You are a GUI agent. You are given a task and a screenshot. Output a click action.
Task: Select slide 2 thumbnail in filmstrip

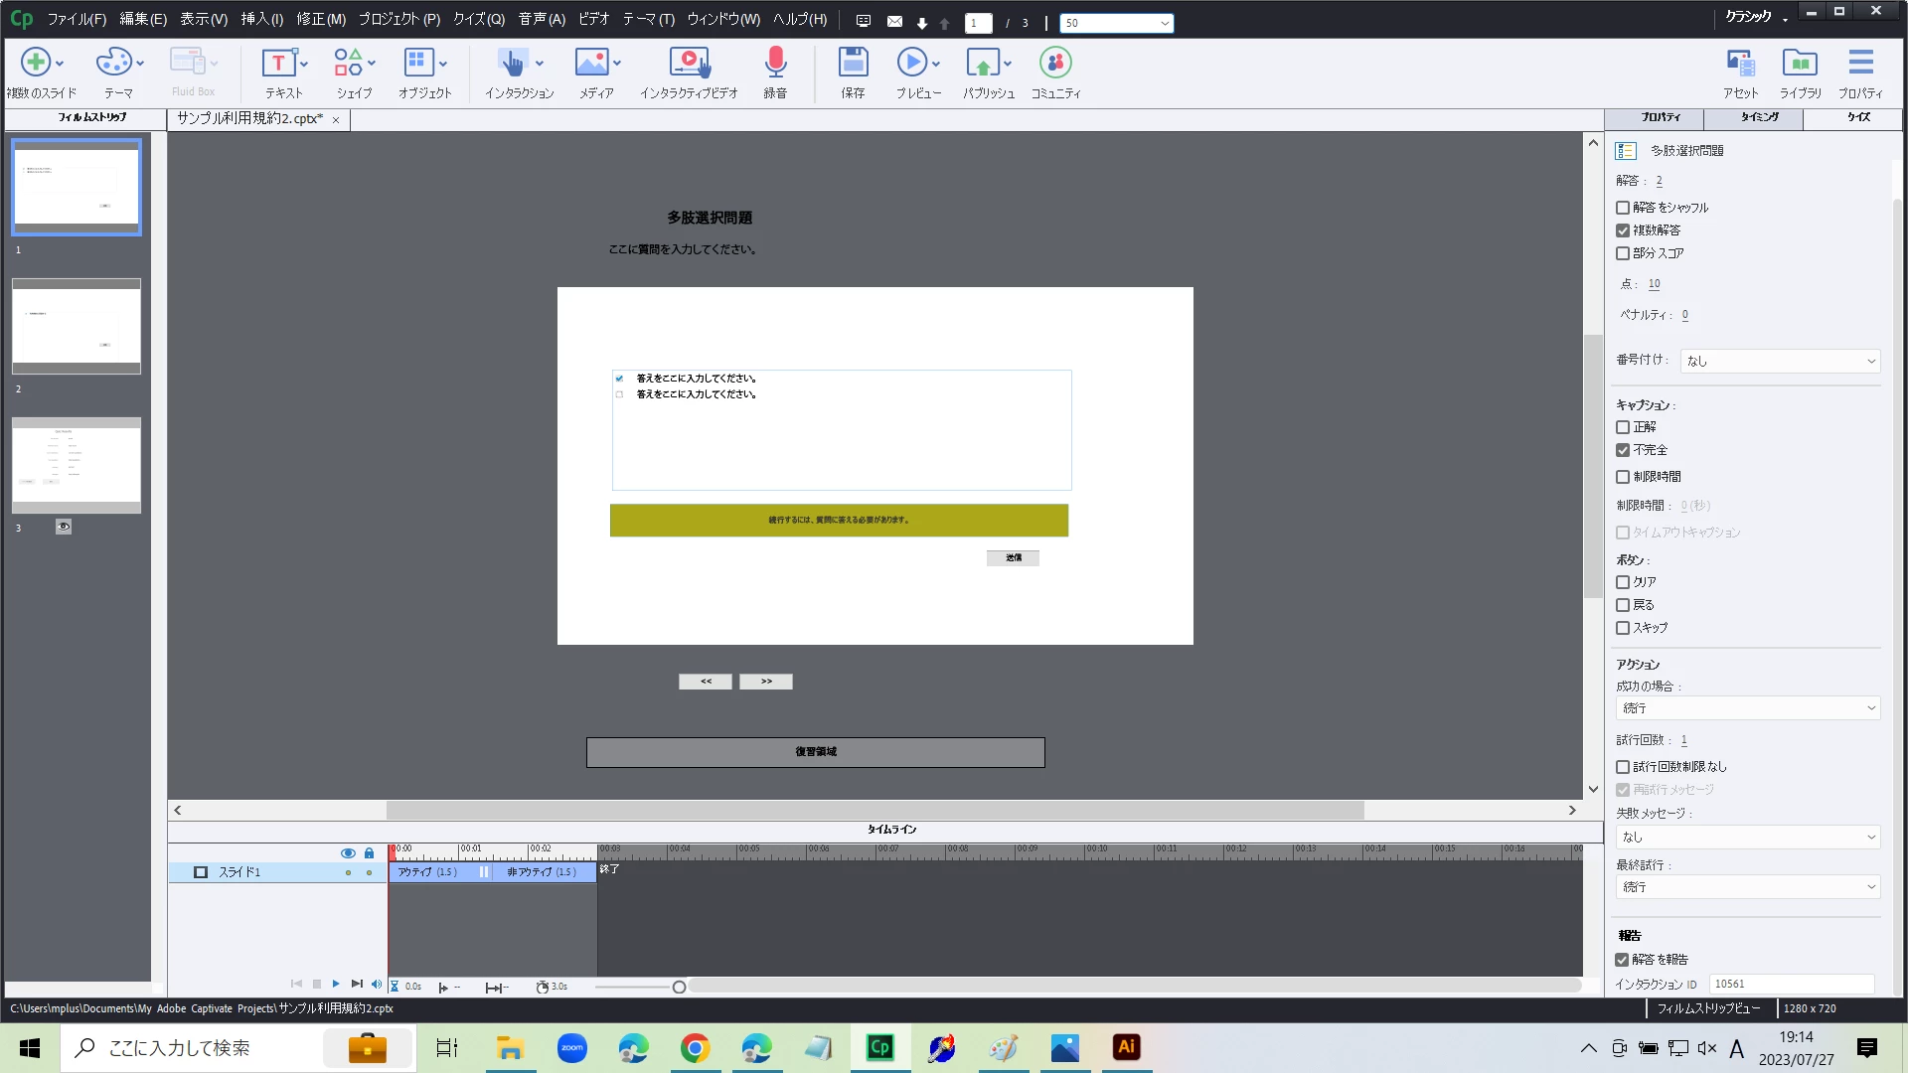point(77,326)
